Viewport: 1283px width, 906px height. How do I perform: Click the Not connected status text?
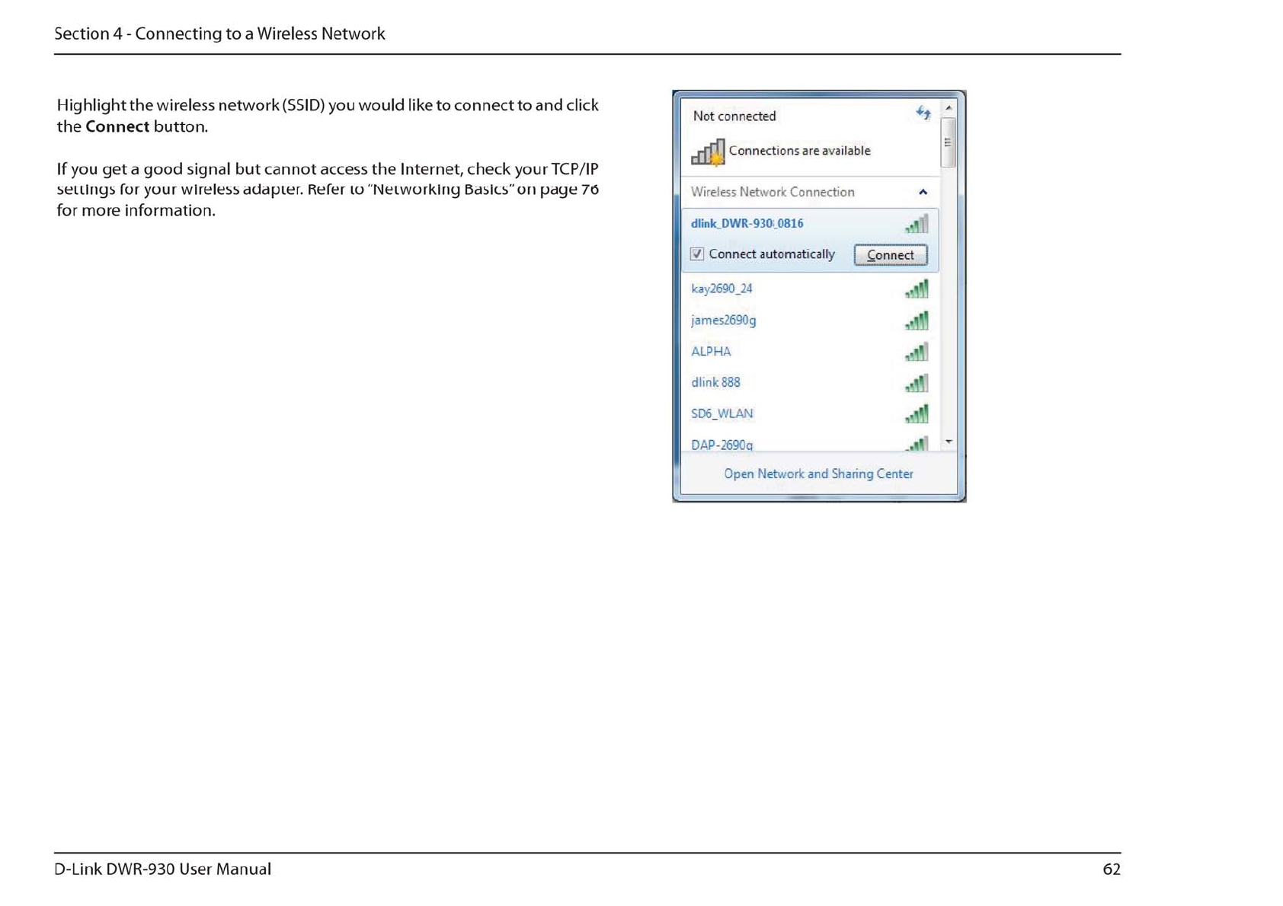pos(734,116)
